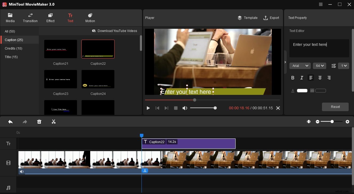This screenshot has width=354, height=194.
Task: Click the Redo icon
Action: [x=25, y=122]
